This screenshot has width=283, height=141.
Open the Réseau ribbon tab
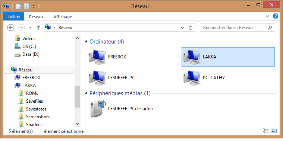36,17
